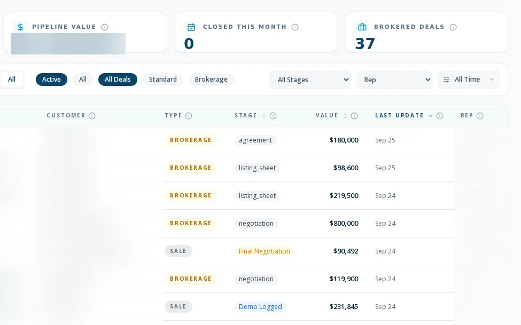
Task: Click the Rep column info icon
Action: [x=480, y=115]
